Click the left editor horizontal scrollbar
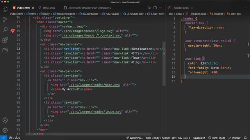The height and width of the screenshot is (140, 250). point(89,134)
